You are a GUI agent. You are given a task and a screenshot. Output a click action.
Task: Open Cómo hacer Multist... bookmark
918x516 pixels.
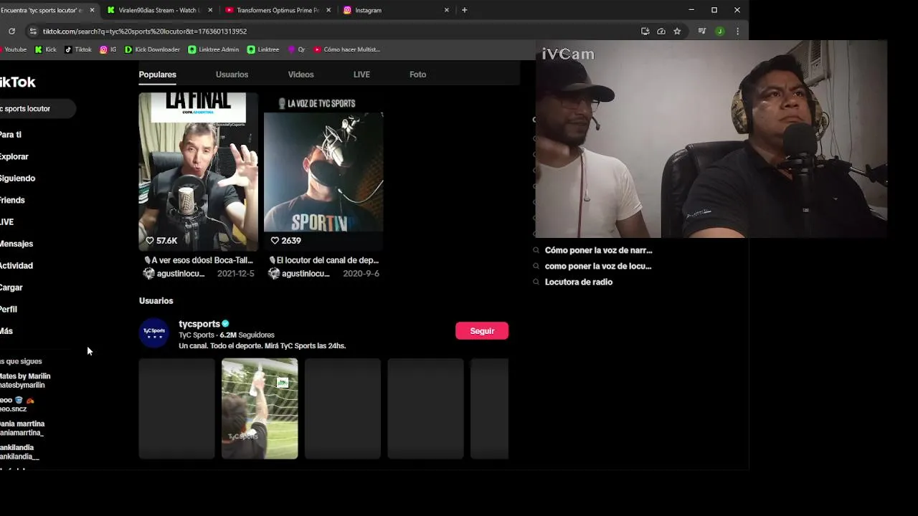point(347,49)
